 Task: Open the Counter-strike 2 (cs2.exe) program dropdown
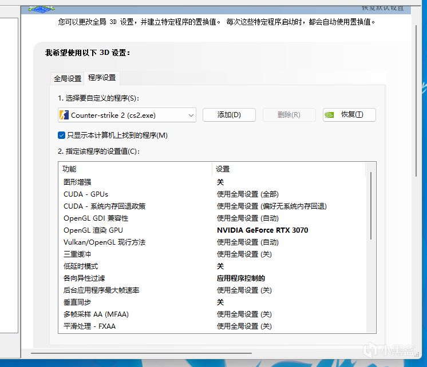127,115
